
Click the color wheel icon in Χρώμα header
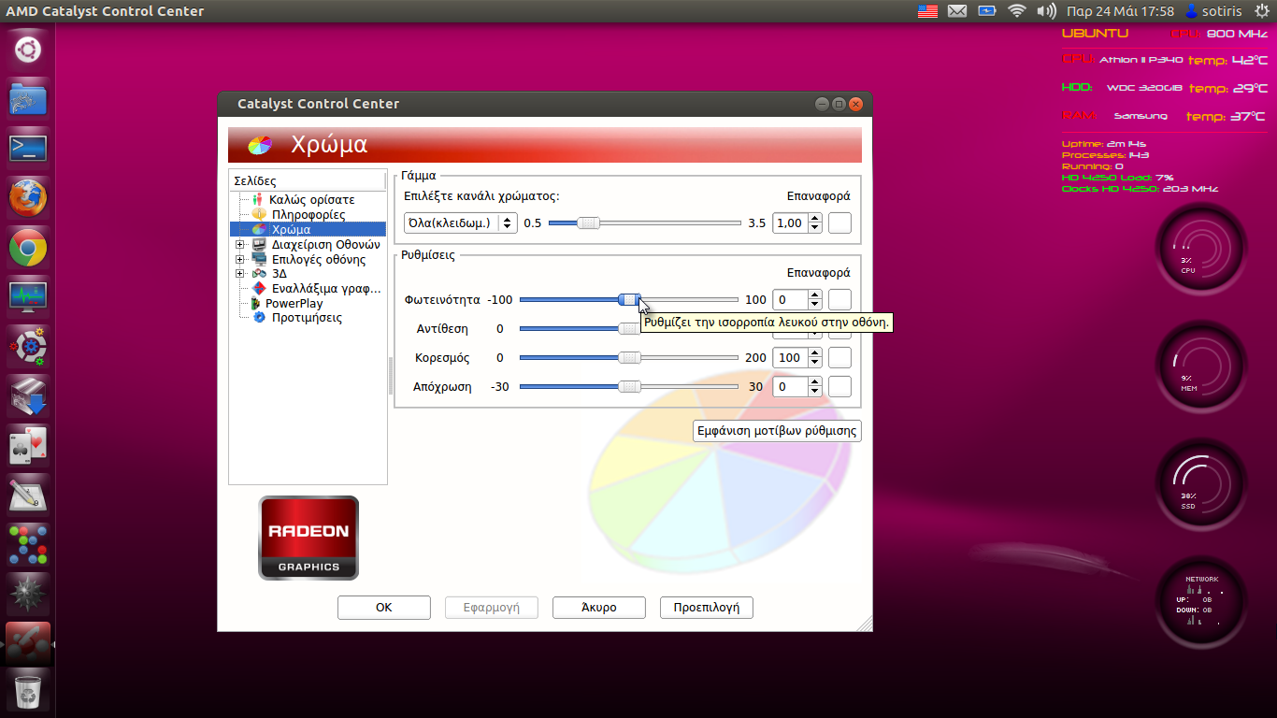click(259, 145)
